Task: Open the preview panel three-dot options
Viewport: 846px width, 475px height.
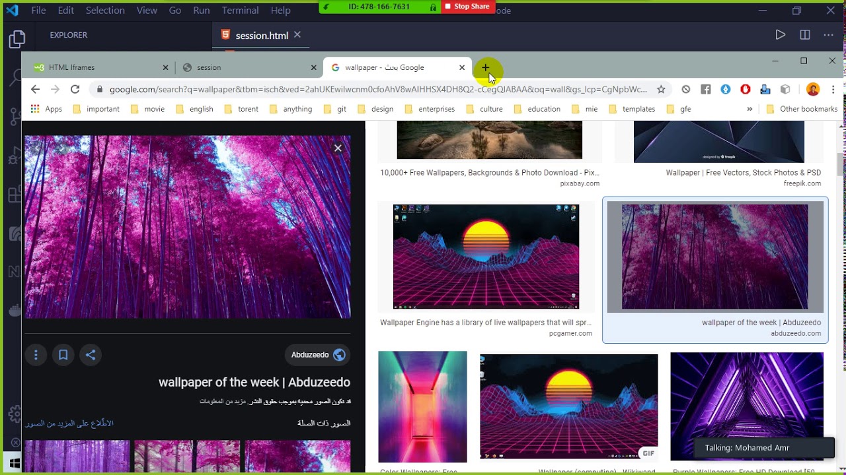Action: click(36, 355)
